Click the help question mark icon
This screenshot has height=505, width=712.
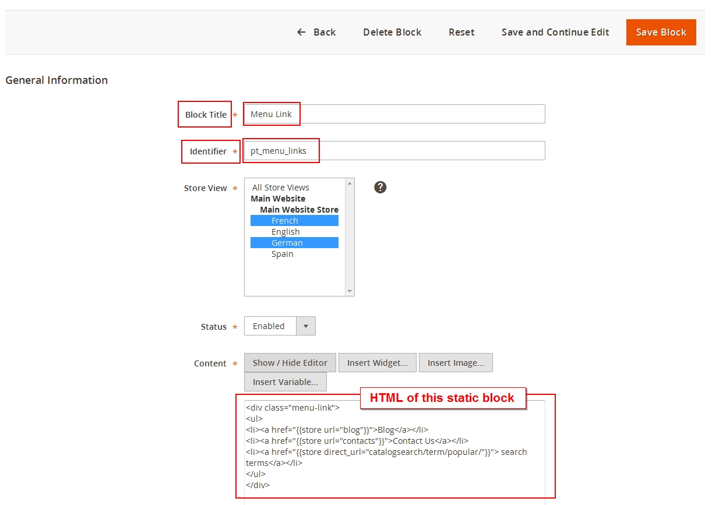(380, 187)
